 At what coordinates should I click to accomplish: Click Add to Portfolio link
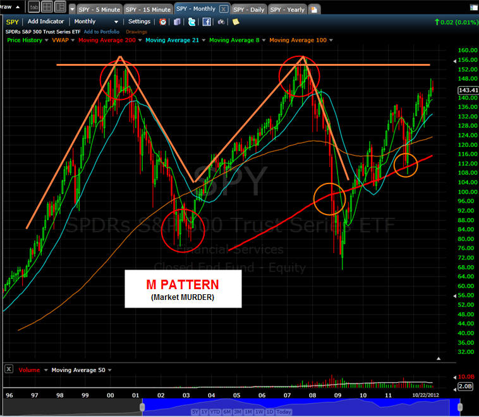coord(101,32)
